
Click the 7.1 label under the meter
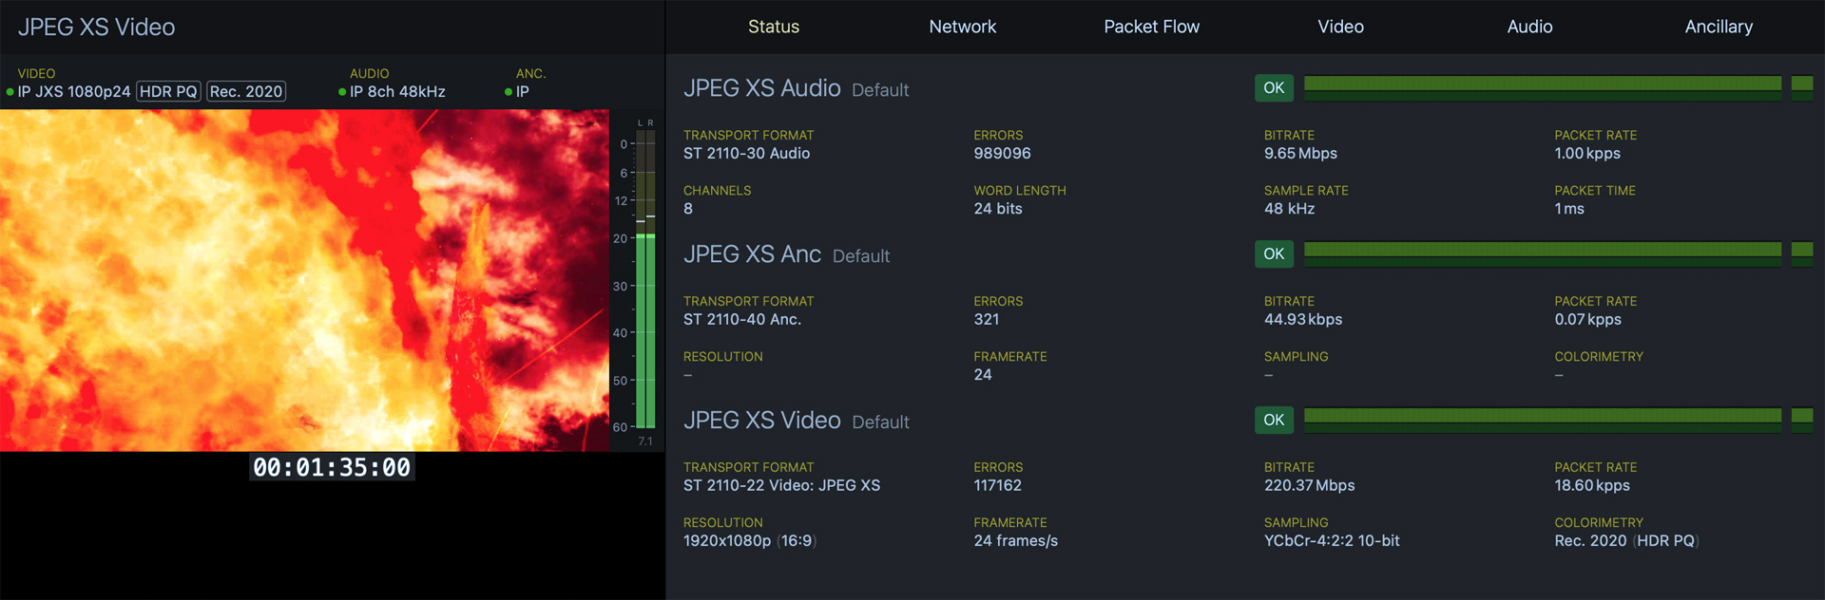tap(645, 441)
